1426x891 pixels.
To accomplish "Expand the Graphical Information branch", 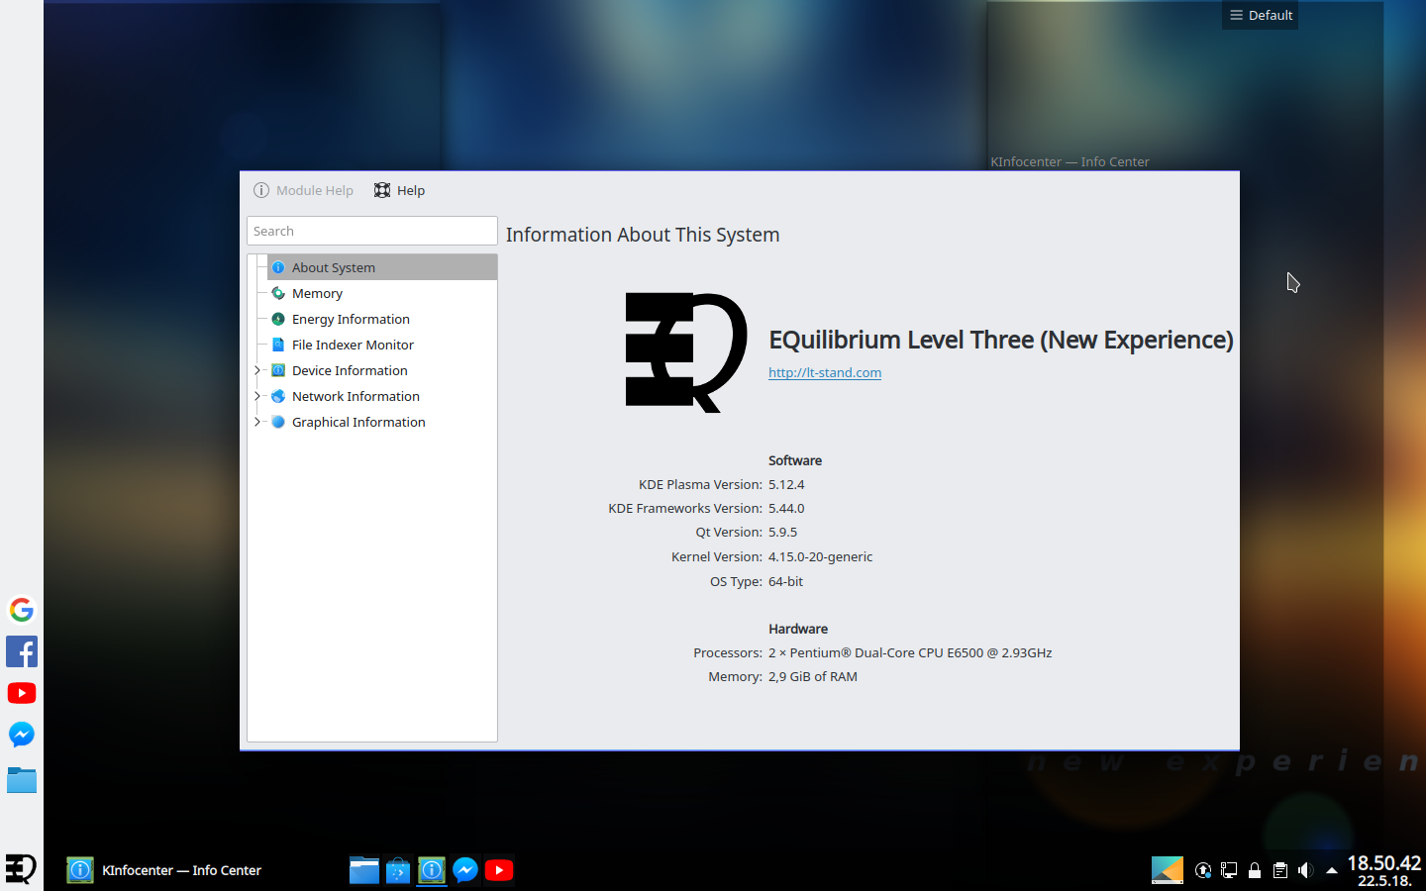I will (x=257, y=422).
